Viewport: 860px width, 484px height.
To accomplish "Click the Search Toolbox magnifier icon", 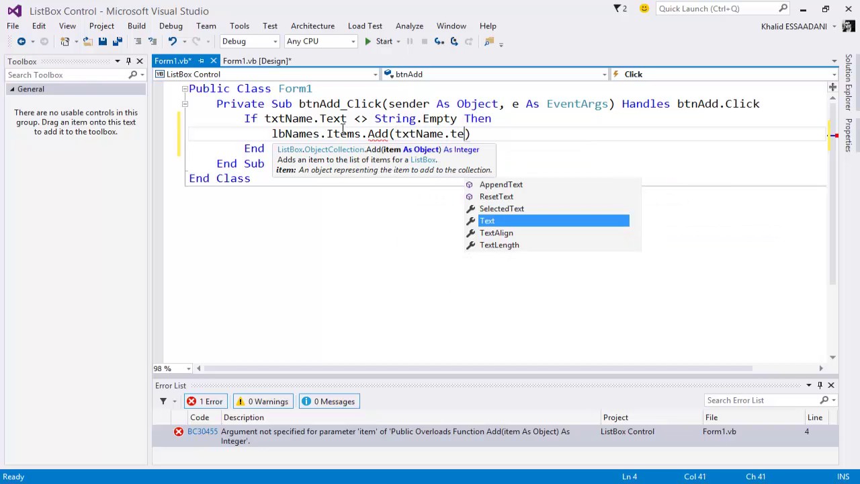I will pos(133,75).
